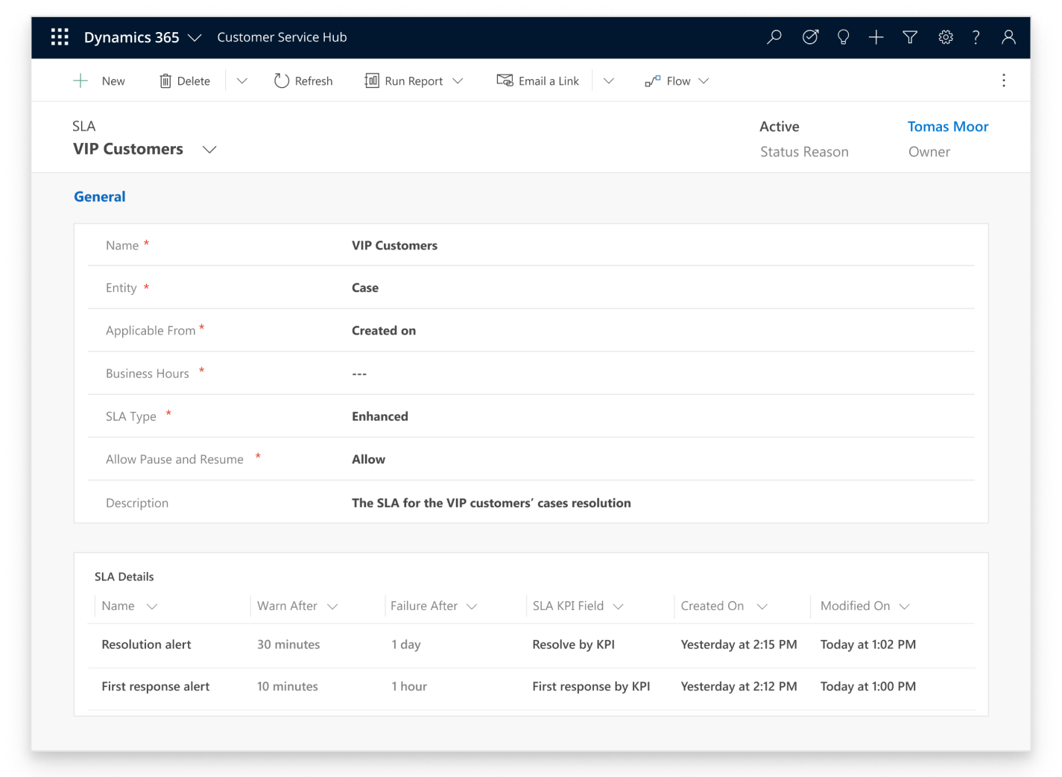Click the help question mark icon
The height and width of the screenshot is (777, 1062).
click(976, 37)
